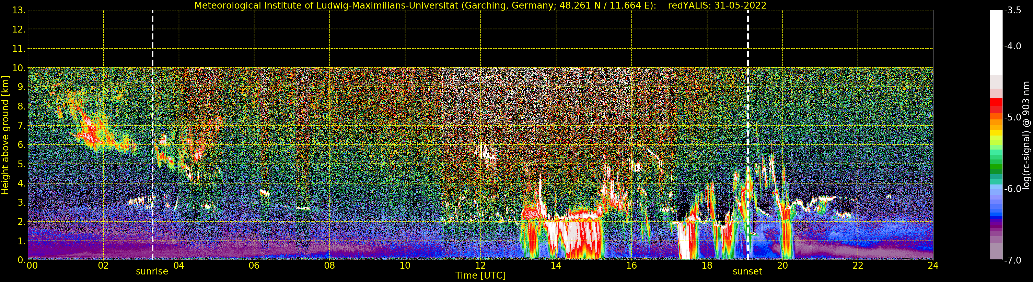Click the white dashed sunrise marker line
The image size is (1033, 282).
(152, 135)
